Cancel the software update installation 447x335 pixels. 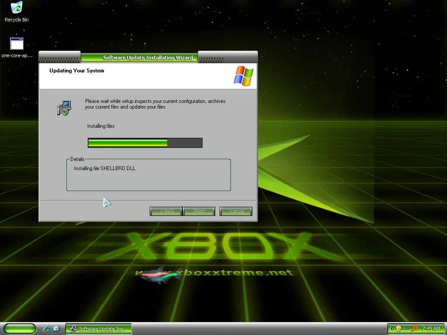[x=236, y=211]
